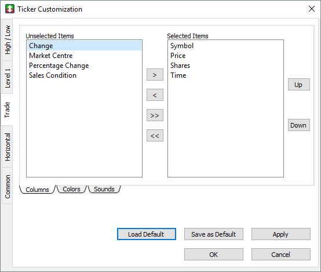
Task: Click the Load Default button
Action: pyautogui.click(x=147, y=234)
